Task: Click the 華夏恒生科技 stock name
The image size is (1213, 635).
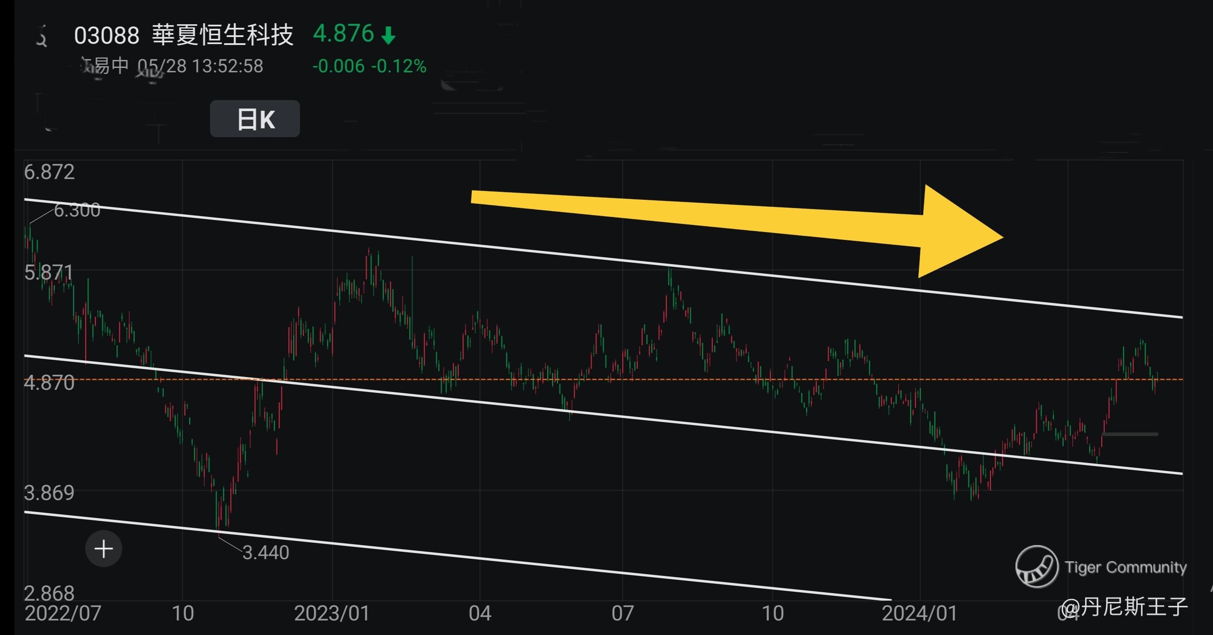Action: click(223, 35)
